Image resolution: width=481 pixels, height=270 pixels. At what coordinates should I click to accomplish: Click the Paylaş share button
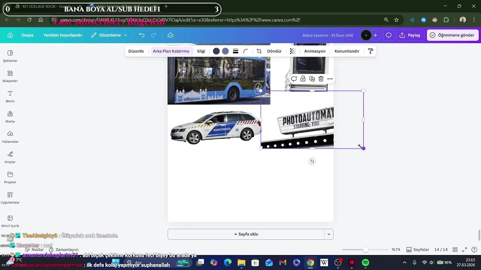coord(410,35)
